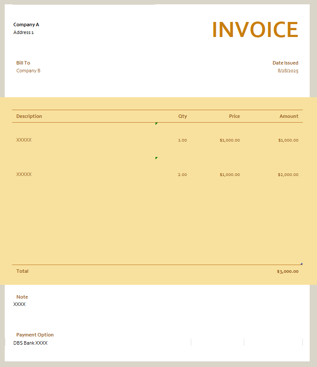Click the Date Issued label
The image size is (317, 367).
(285, 63)
